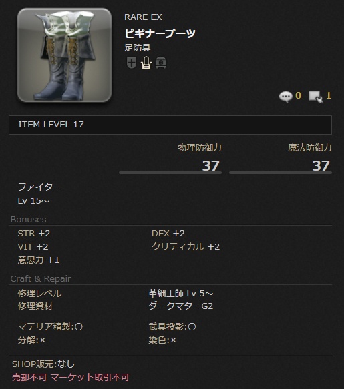344x389 pixels.
Task: Click the 革細工師 Lv 5～ repair level text
Action: [x=180, y=294]
